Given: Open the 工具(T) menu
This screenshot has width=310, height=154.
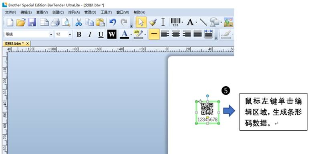Looking at the screenshot, I should (x=106, y=12).
